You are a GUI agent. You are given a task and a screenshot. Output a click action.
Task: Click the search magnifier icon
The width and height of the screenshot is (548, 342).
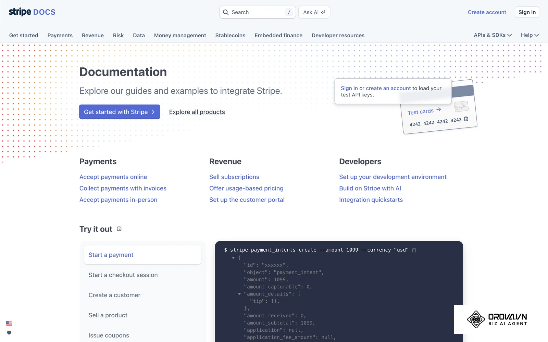(x=226, y=12)
